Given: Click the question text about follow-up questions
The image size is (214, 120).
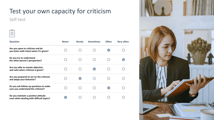Looking at the screenshot, I should coord(30,88).
